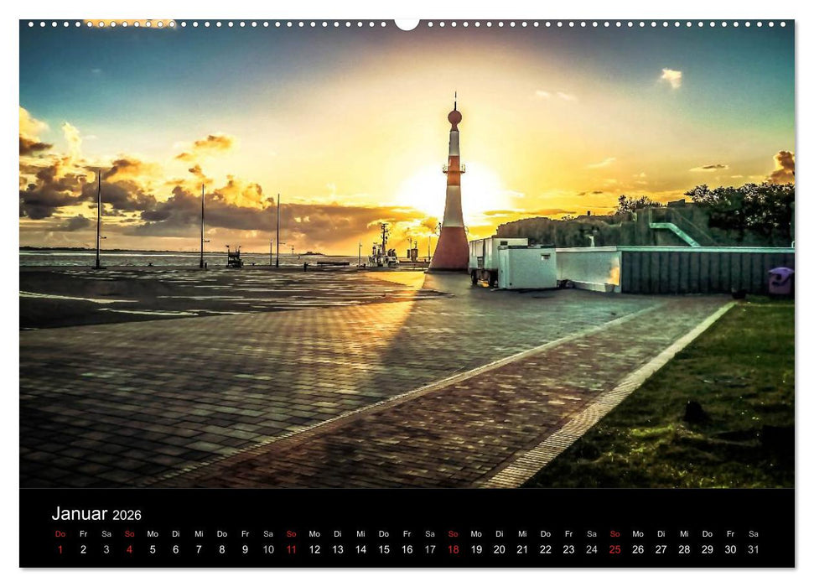The width and height of the screenshot is (814, 587).
Task: Click the last day 31
Action: tap(751, 548)
